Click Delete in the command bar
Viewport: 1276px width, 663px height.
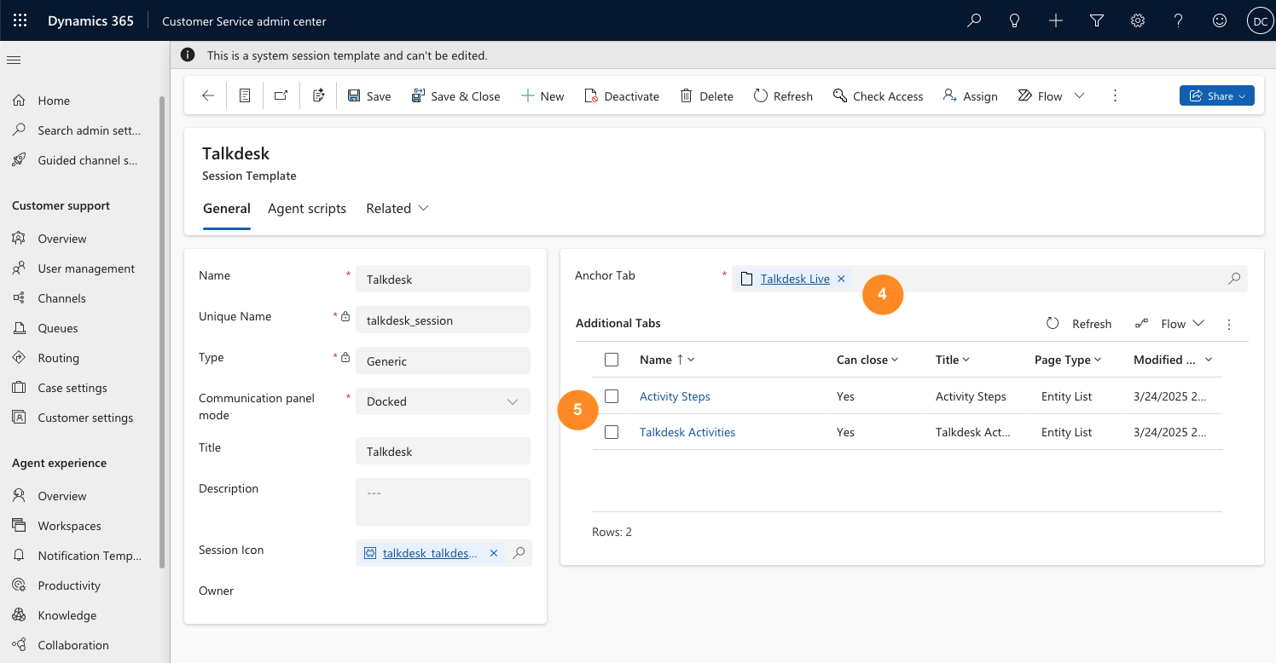(706, 96)
